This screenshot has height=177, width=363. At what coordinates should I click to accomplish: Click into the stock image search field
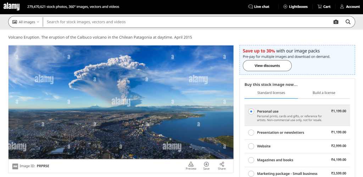(x=188, y=22)
